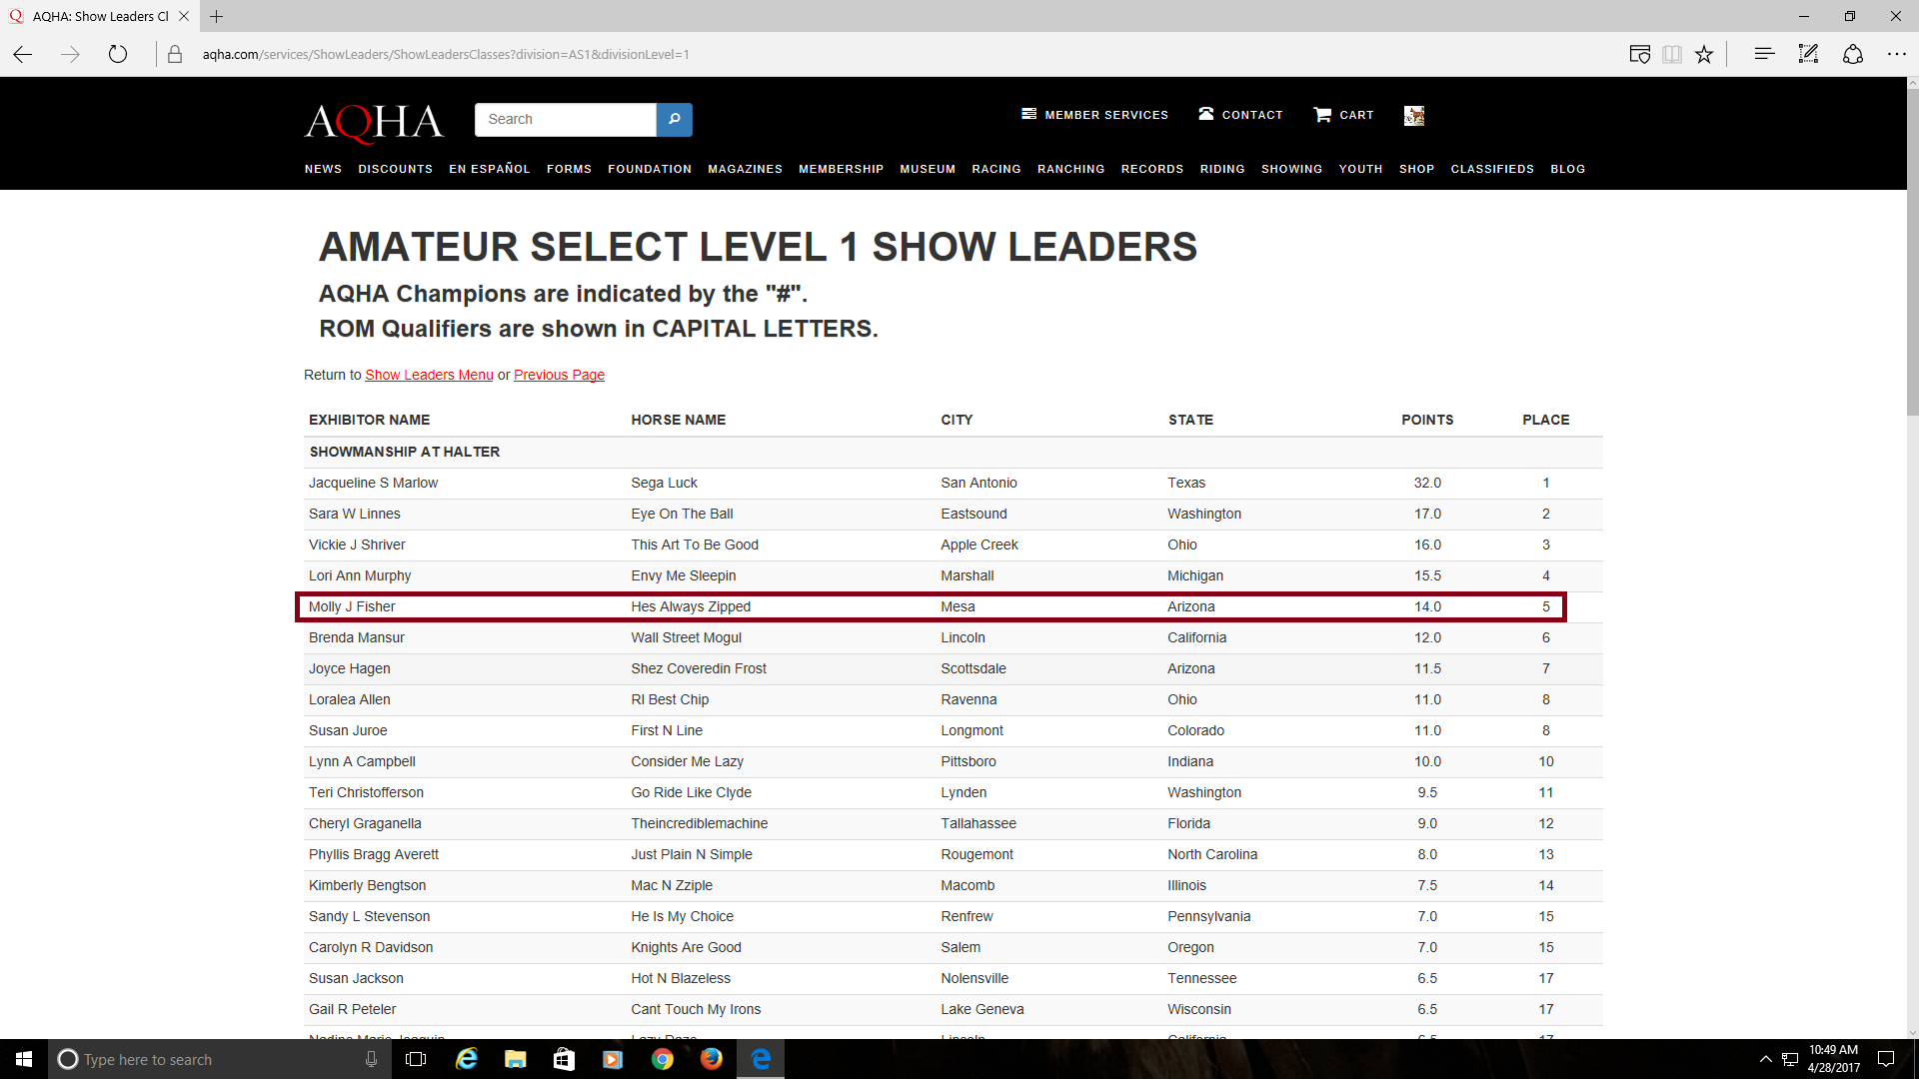Open Windows Store from taskbar
1919x1079 pixels.
(564, 1059)
